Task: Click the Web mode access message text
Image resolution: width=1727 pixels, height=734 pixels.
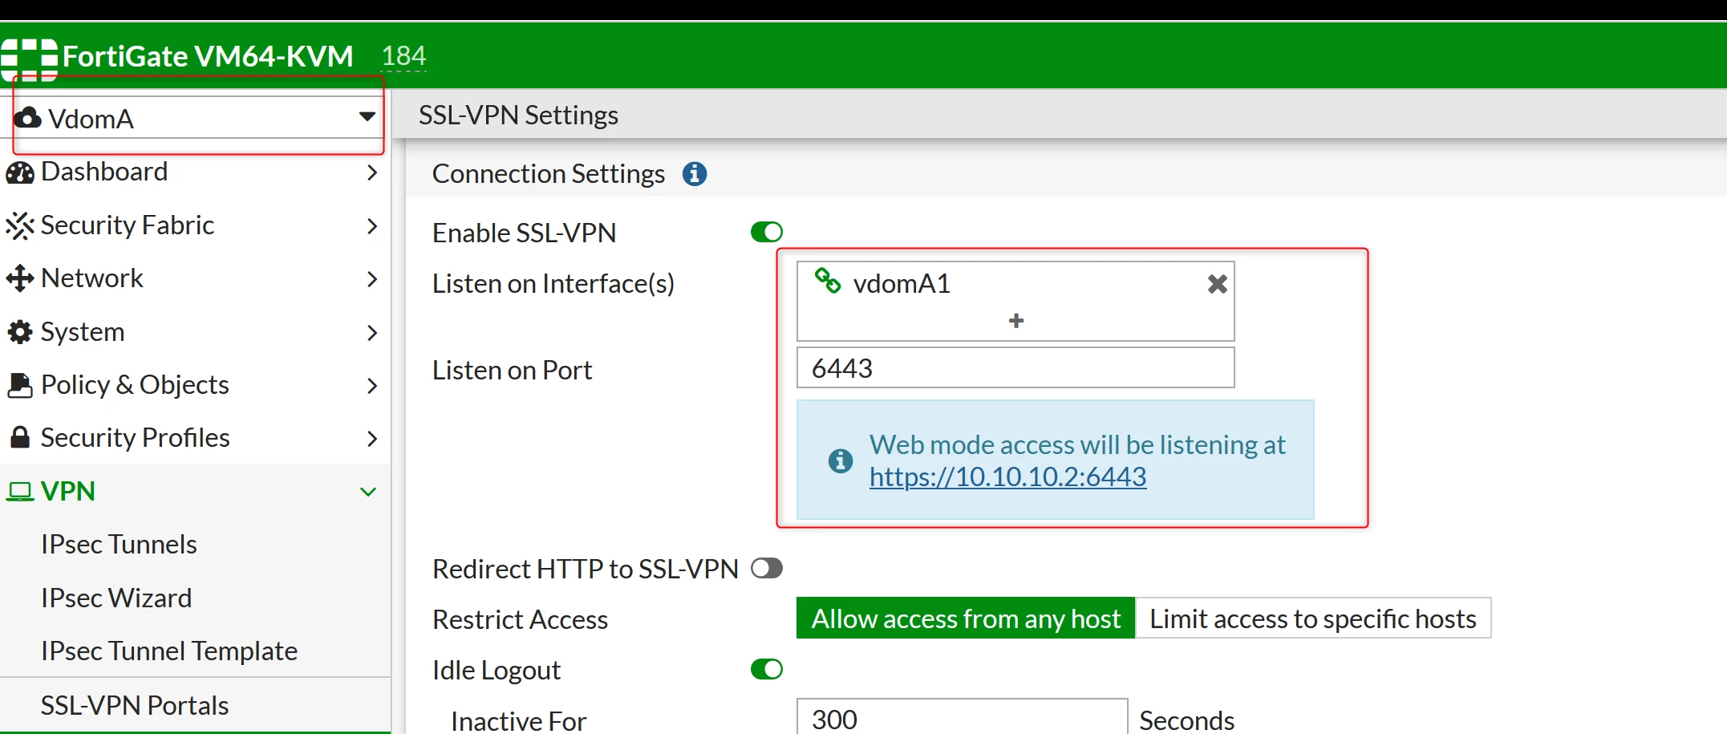Action: point(1077,444)
